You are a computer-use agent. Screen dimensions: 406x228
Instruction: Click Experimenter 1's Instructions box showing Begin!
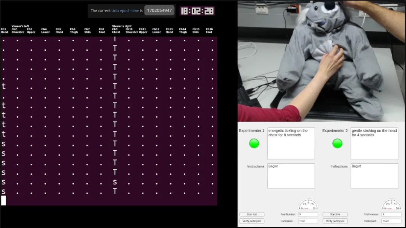tap(291, 176)
